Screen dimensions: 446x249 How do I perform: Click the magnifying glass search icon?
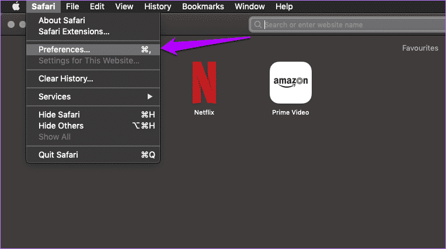[x=257, y=25]
